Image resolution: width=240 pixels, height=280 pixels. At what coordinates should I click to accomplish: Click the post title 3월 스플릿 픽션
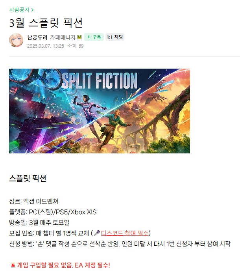(46, 23)
